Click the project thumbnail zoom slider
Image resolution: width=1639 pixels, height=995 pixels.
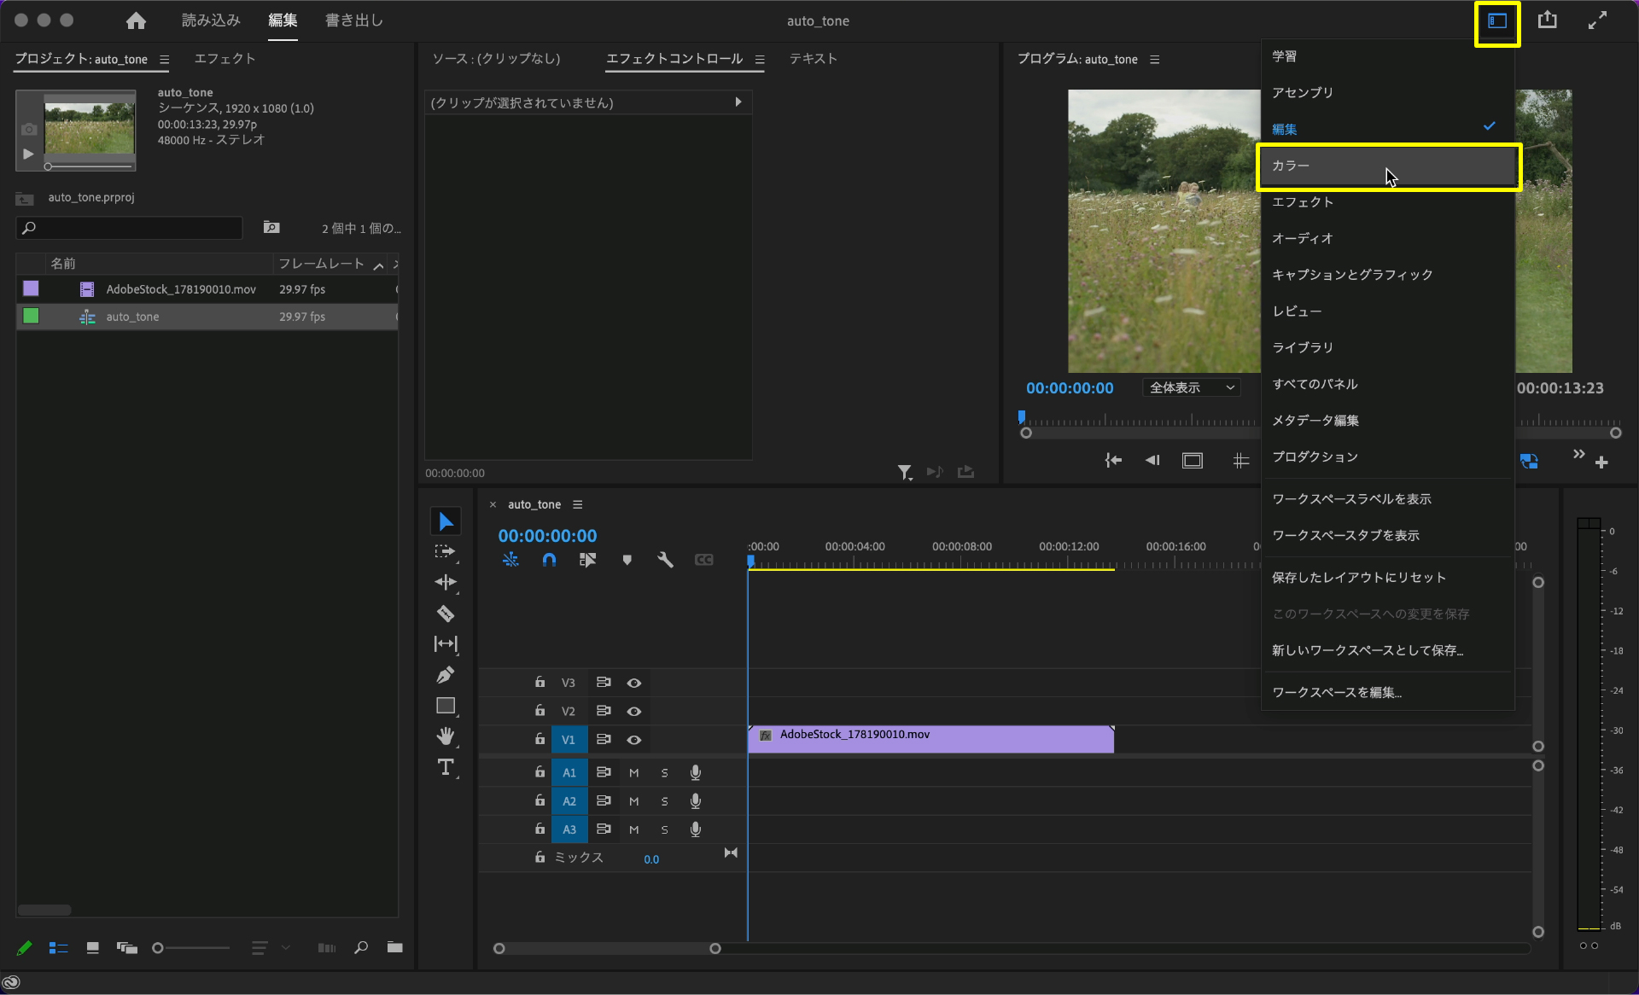(192, 948)
